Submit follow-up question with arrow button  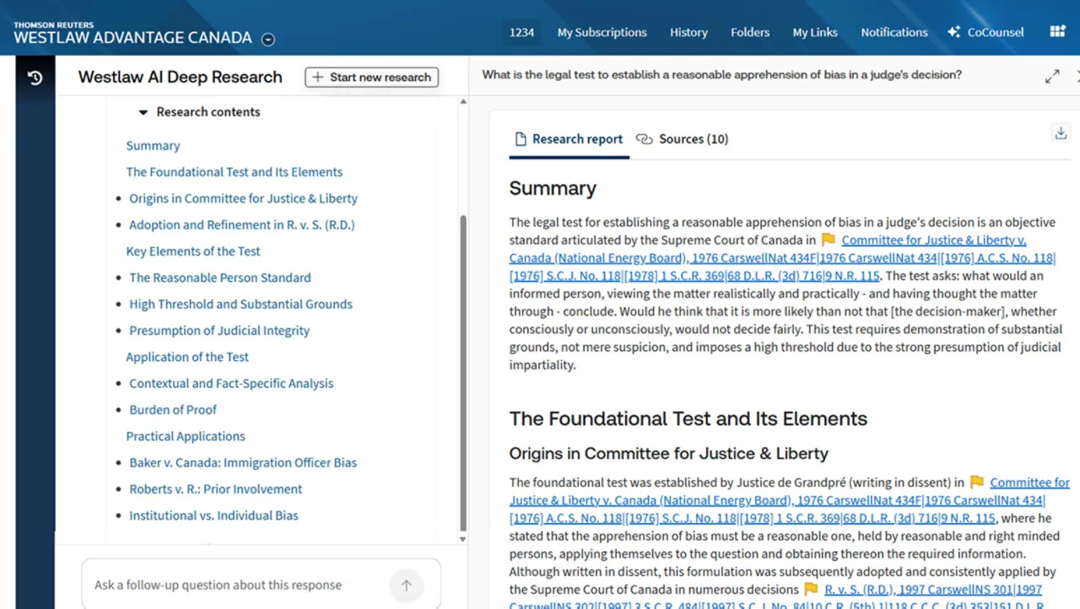click(406, 585)
